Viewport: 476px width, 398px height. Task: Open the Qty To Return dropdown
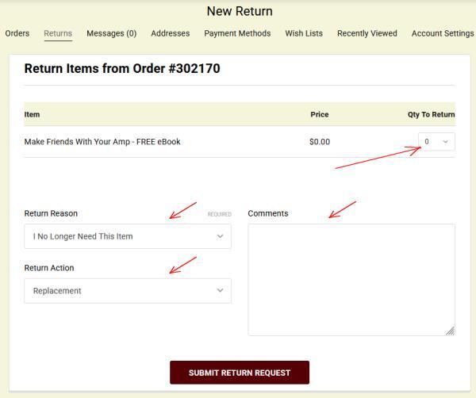point(436,142)
